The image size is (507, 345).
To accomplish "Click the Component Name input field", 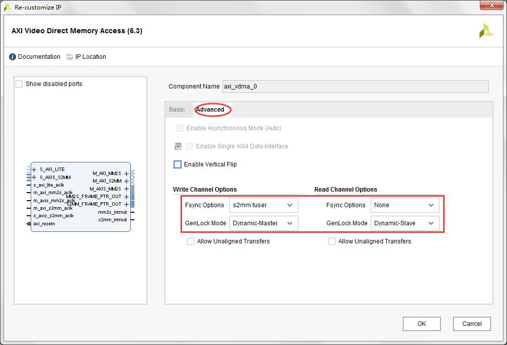I will (355, 87).
